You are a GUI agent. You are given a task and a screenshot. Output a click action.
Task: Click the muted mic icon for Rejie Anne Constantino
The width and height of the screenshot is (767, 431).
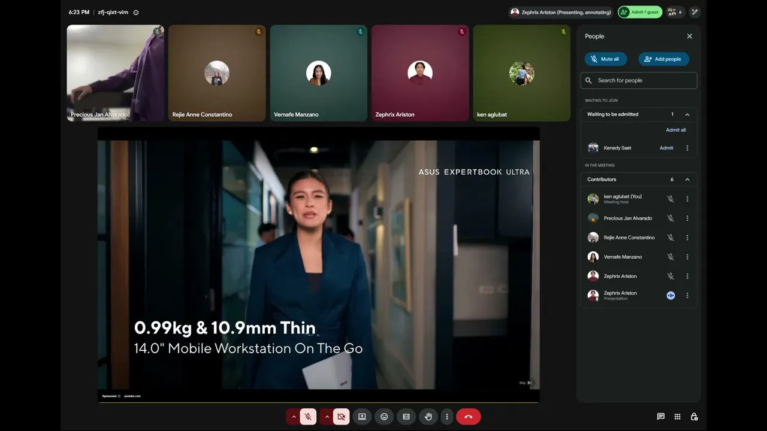pos(671,238)
